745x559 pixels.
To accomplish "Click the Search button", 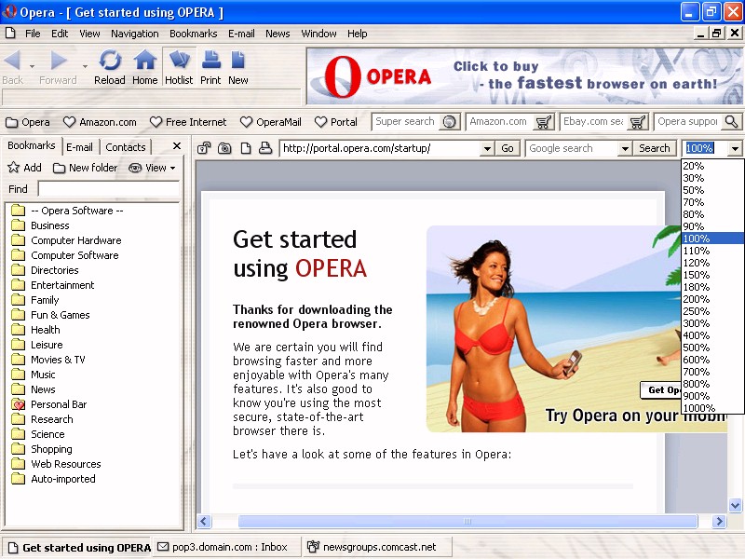I will point(655,148).
